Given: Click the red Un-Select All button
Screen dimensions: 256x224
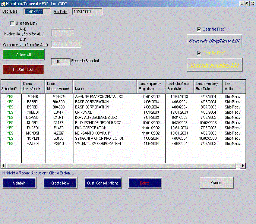Looking at the screenshot, I should pos(23,70).
